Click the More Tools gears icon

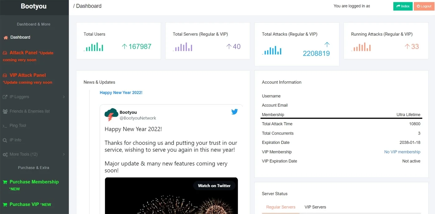[x=5, y=154]
